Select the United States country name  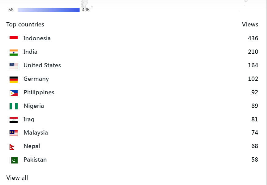click(x=42, y=65)
